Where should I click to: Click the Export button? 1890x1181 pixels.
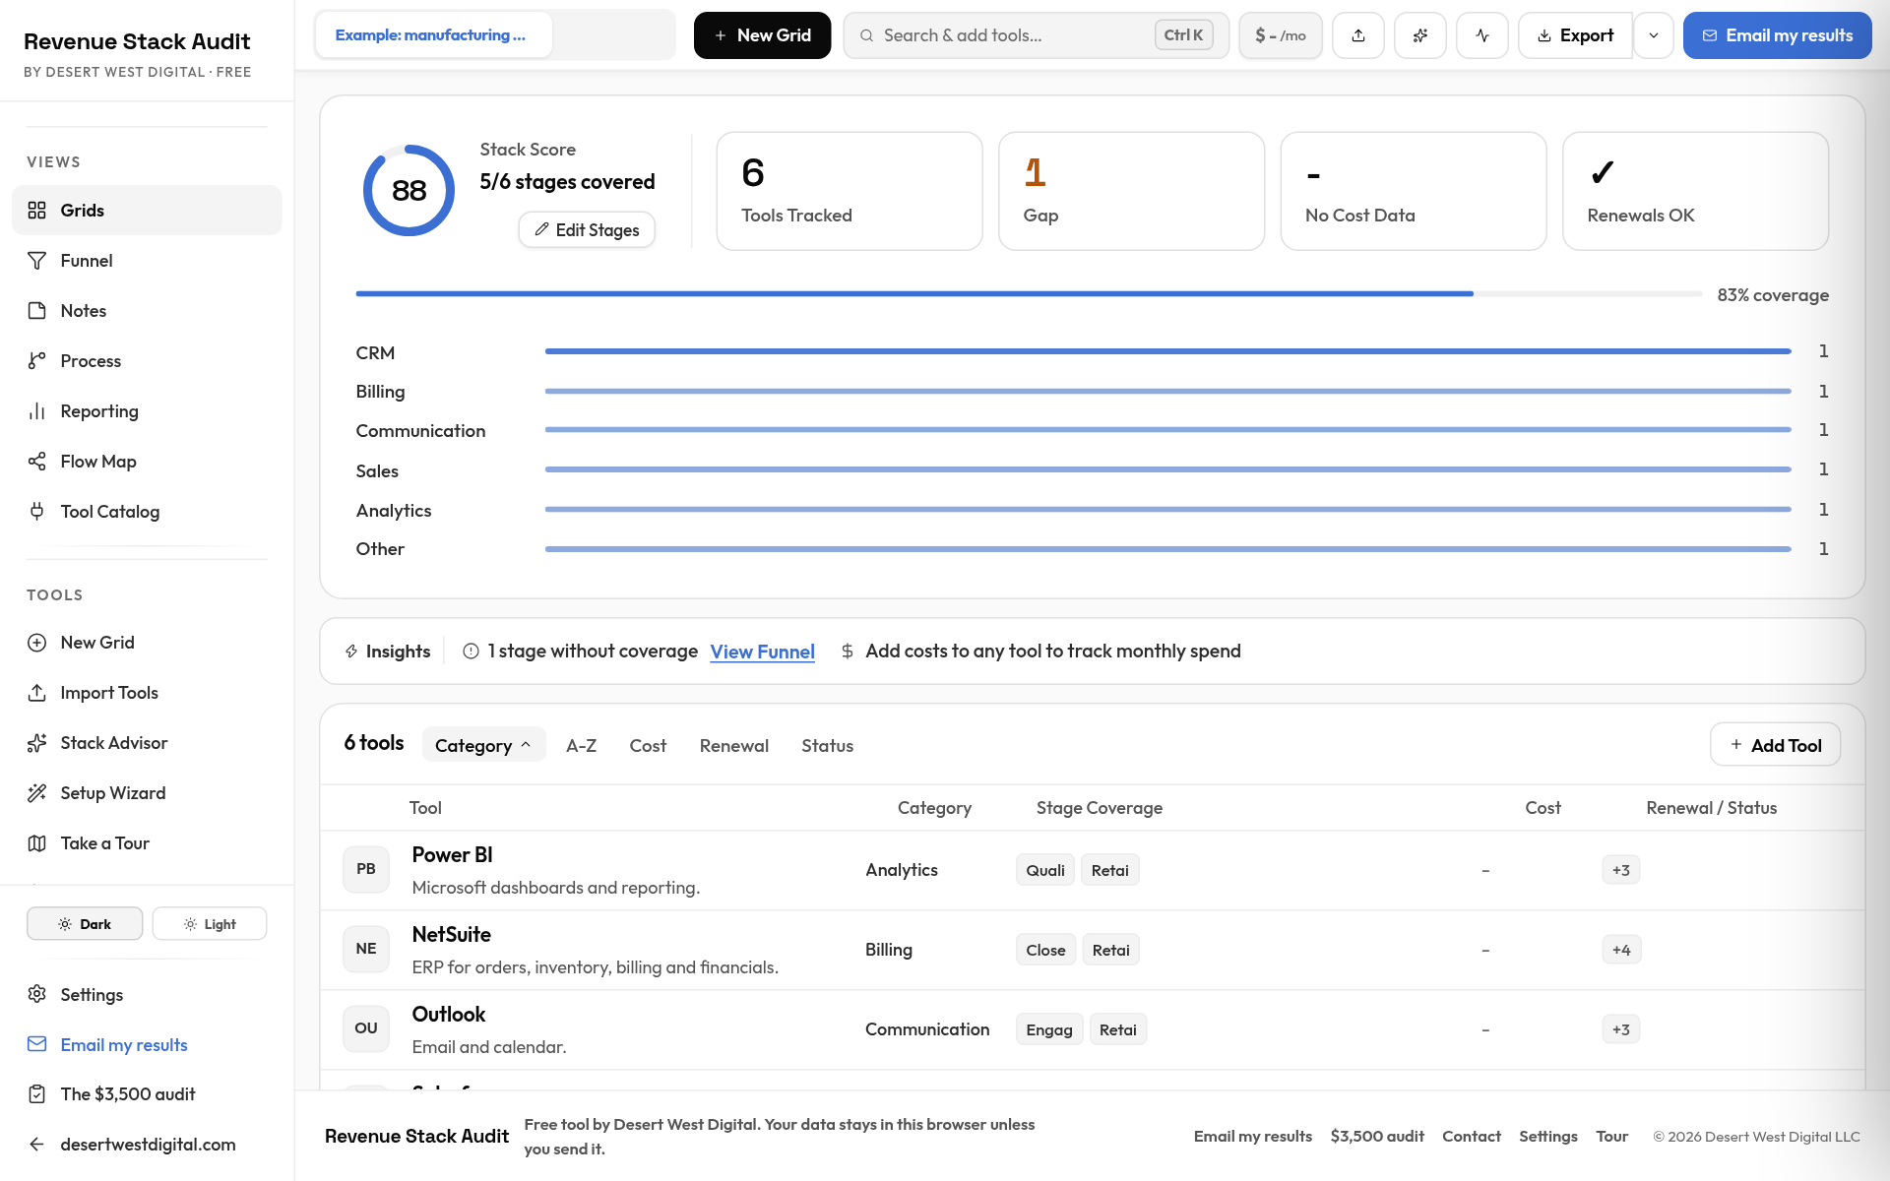1575,35
